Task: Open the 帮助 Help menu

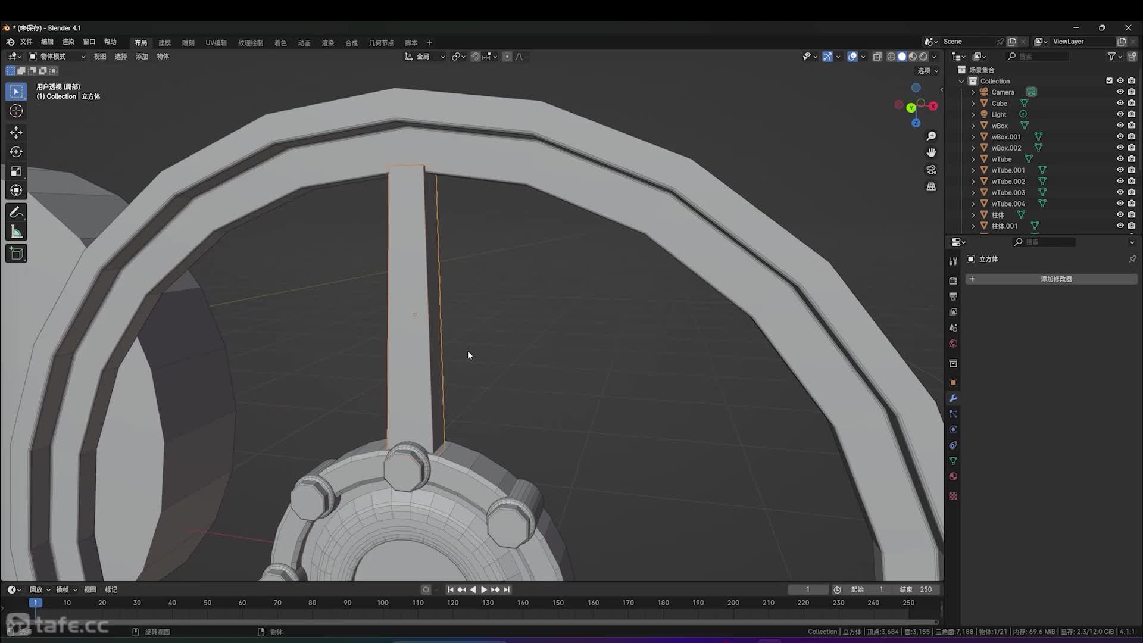Action: click(110, 42)
